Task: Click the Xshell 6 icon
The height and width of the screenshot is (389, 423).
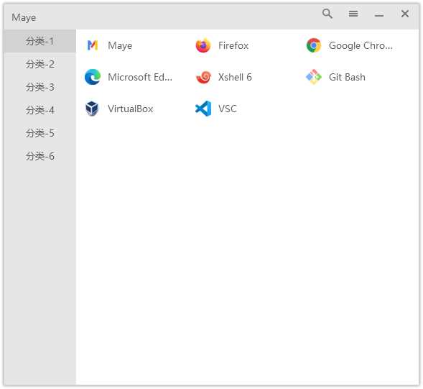Action: (x=203, y=77)
